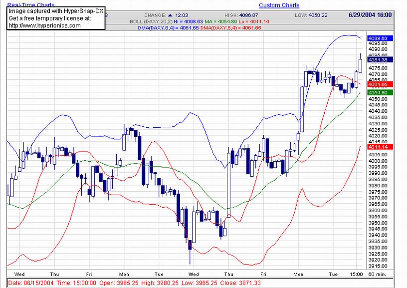Click the 4050.00 price axis label
This screenshot has height=288, width=407.
[378, 99]
